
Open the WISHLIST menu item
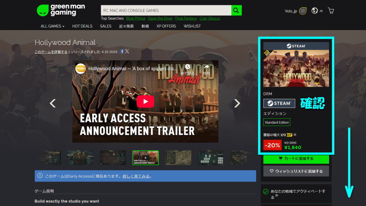click(192, 26)
